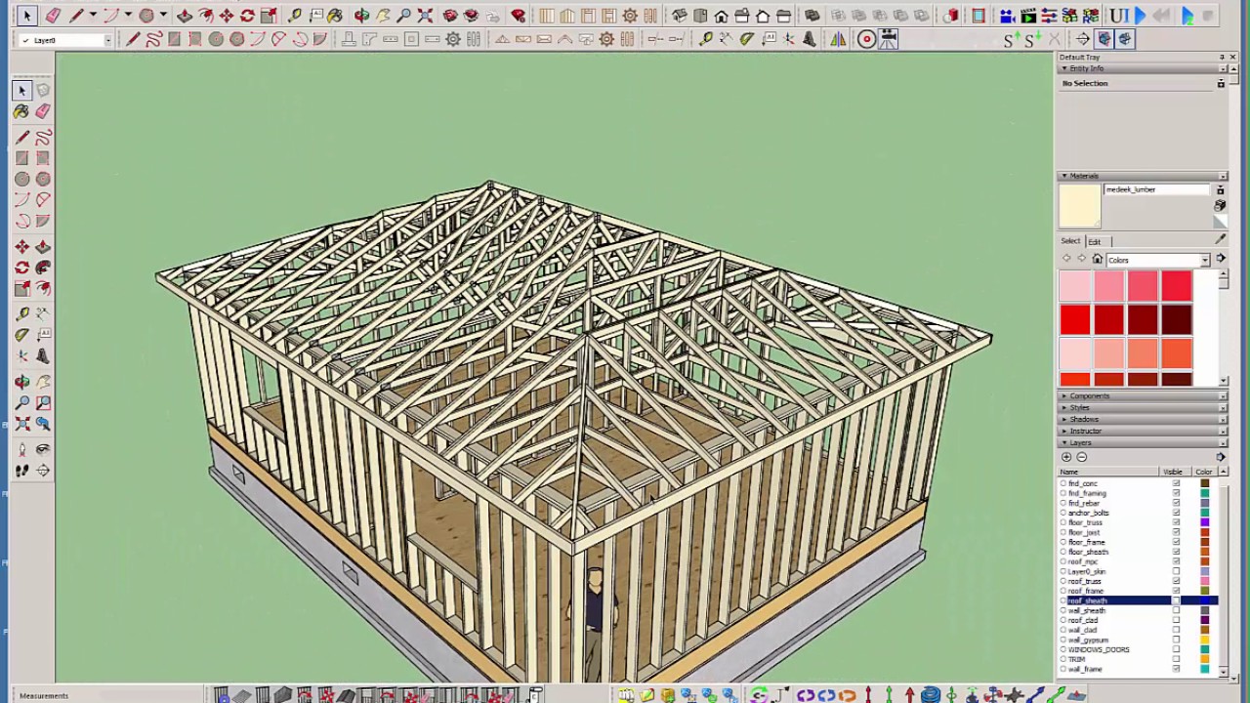Select the Walk footprints tool
This screenshot has height=703, width=1250.
pos(21,471)
